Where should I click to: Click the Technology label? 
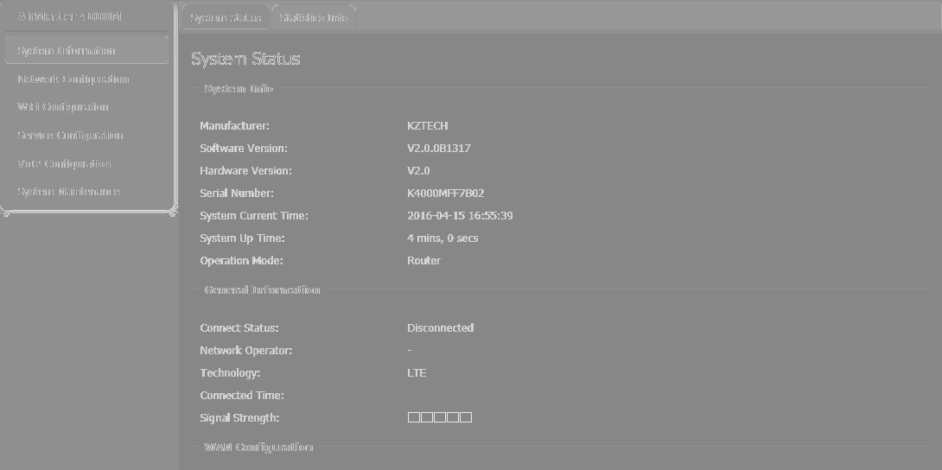tap(230, 372)
